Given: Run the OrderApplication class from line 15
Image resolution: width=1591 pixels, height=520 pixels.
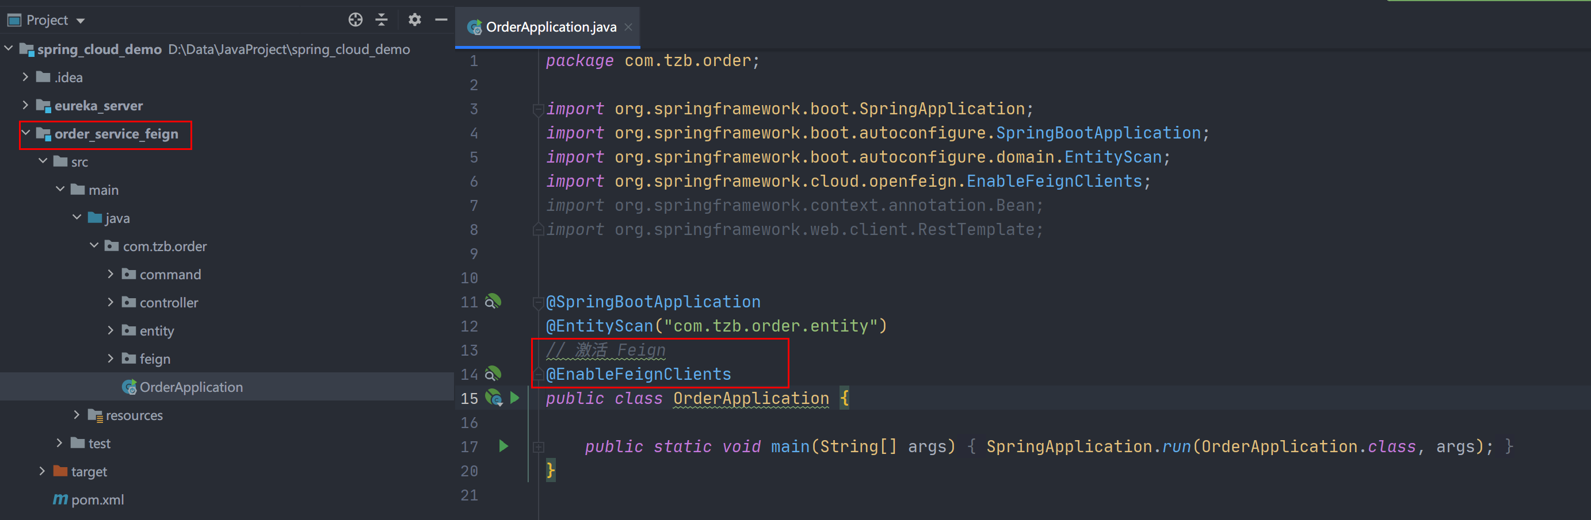Looking at the screenshot, I should tap(515, 398).
